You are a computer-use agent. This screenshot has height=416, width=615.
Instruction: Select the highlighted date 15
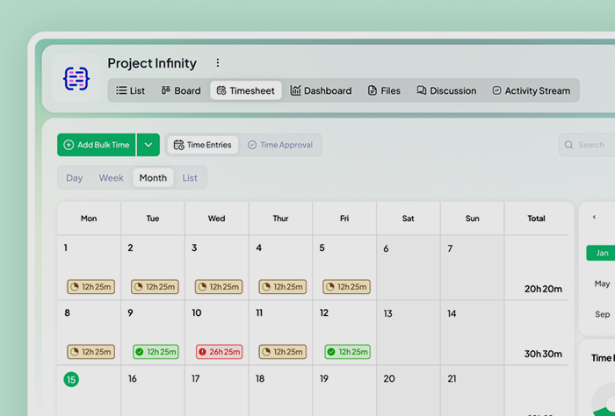[71, 379]
